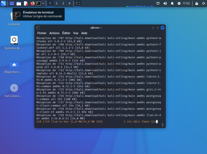Open the terminal emulator launcher
This screenshot has width=207, height=154.
(x=38, y=3)
